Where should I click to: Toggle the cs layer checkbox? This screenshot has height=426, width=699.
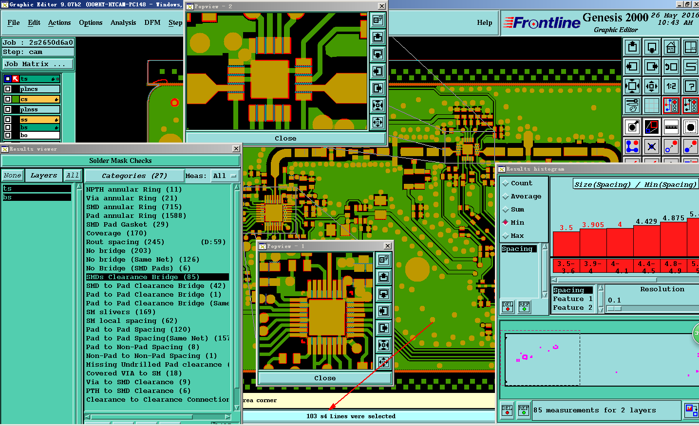point(8,99)
